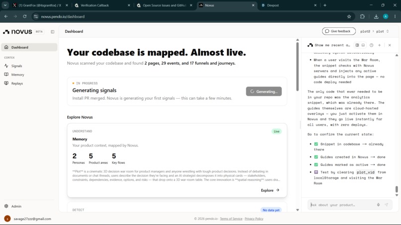401x225 pixels.
Task: Collapse the sidebar with the panel icon
Action: 52,32
